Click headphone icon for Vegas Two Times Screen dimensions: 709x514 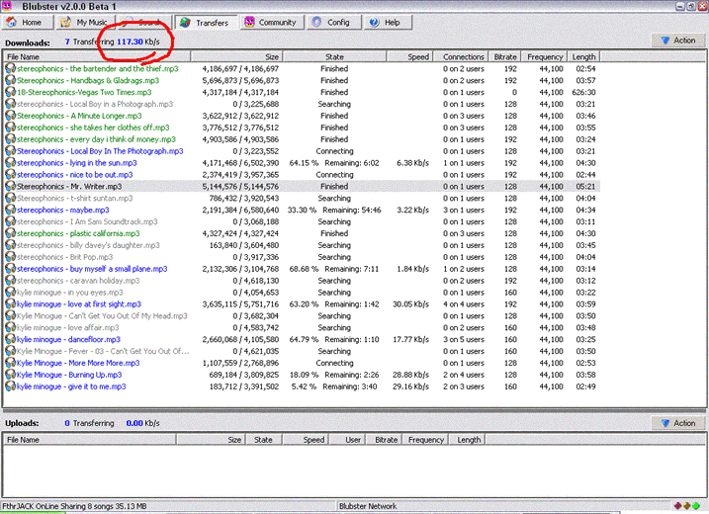[10, 92]
